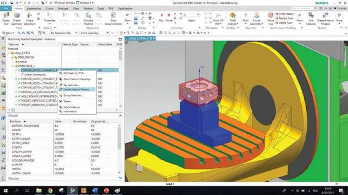The image size is (348, 195).
Task: Open the No Selection Filter dropdown
Action: click(64, 33)
